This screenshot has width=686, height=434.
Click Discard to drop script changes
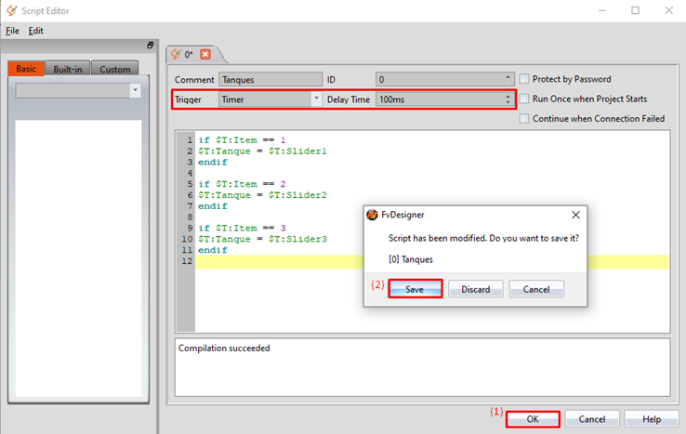click(x=475, y=289)
